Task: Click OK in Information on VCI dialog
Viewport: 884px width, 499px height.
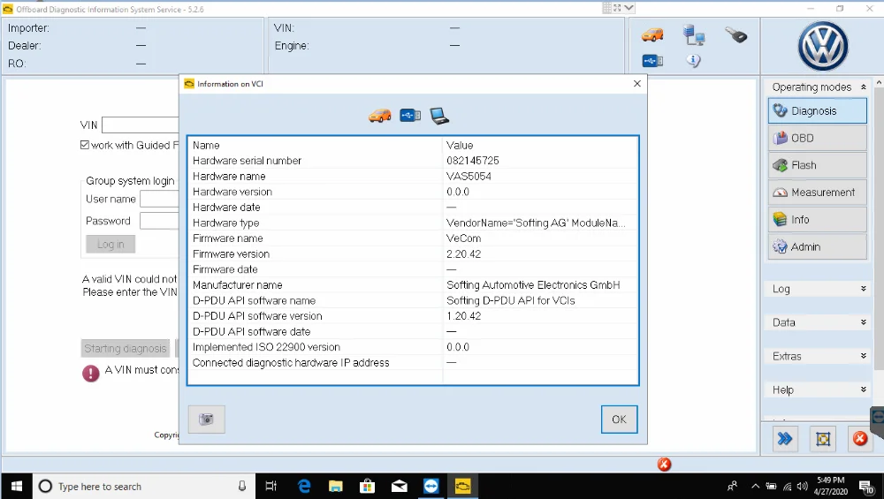Action: [619, 419]
